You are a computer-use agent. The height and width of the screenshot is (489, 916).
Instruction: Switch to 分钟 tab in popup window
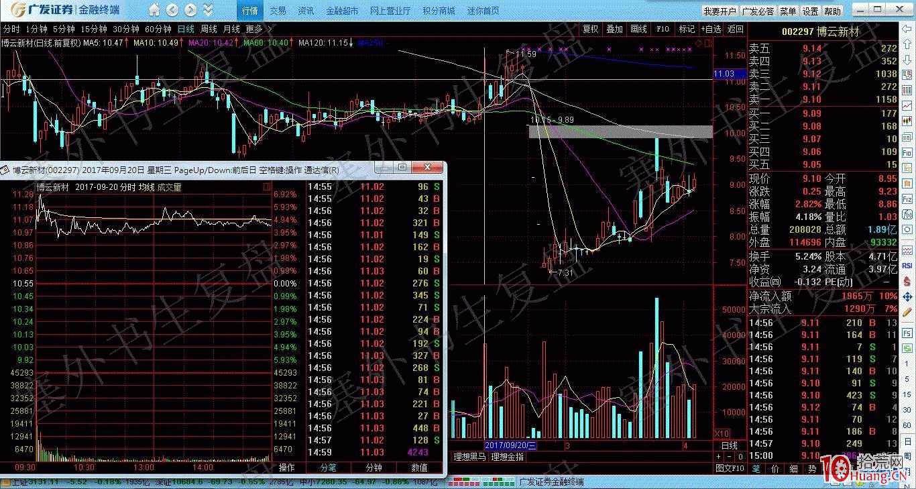click(x=374, y=468)
